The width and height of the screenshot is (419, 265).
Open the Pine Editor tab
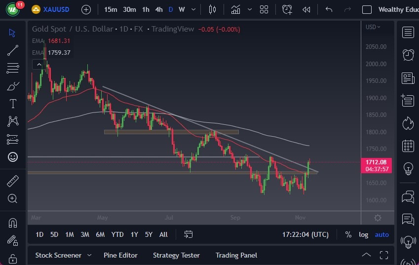120,255
